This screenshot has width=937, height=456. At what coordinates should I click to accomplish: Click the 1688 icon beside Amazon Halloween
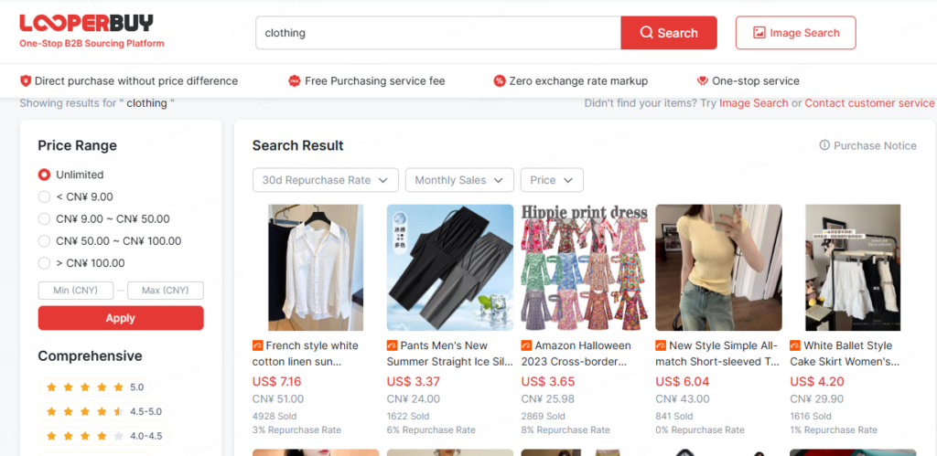[526, 345]
